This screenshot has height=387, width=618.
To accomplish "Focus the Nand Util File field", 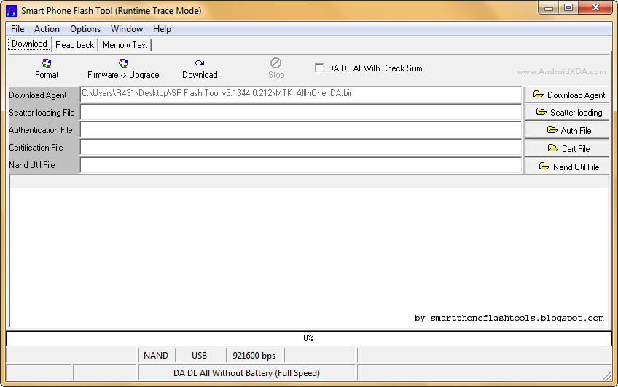I will click(x=301, y=165).
